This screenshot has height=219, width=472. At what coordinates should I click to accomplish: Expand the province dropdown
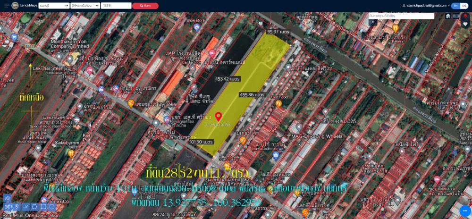click(53, 6)
